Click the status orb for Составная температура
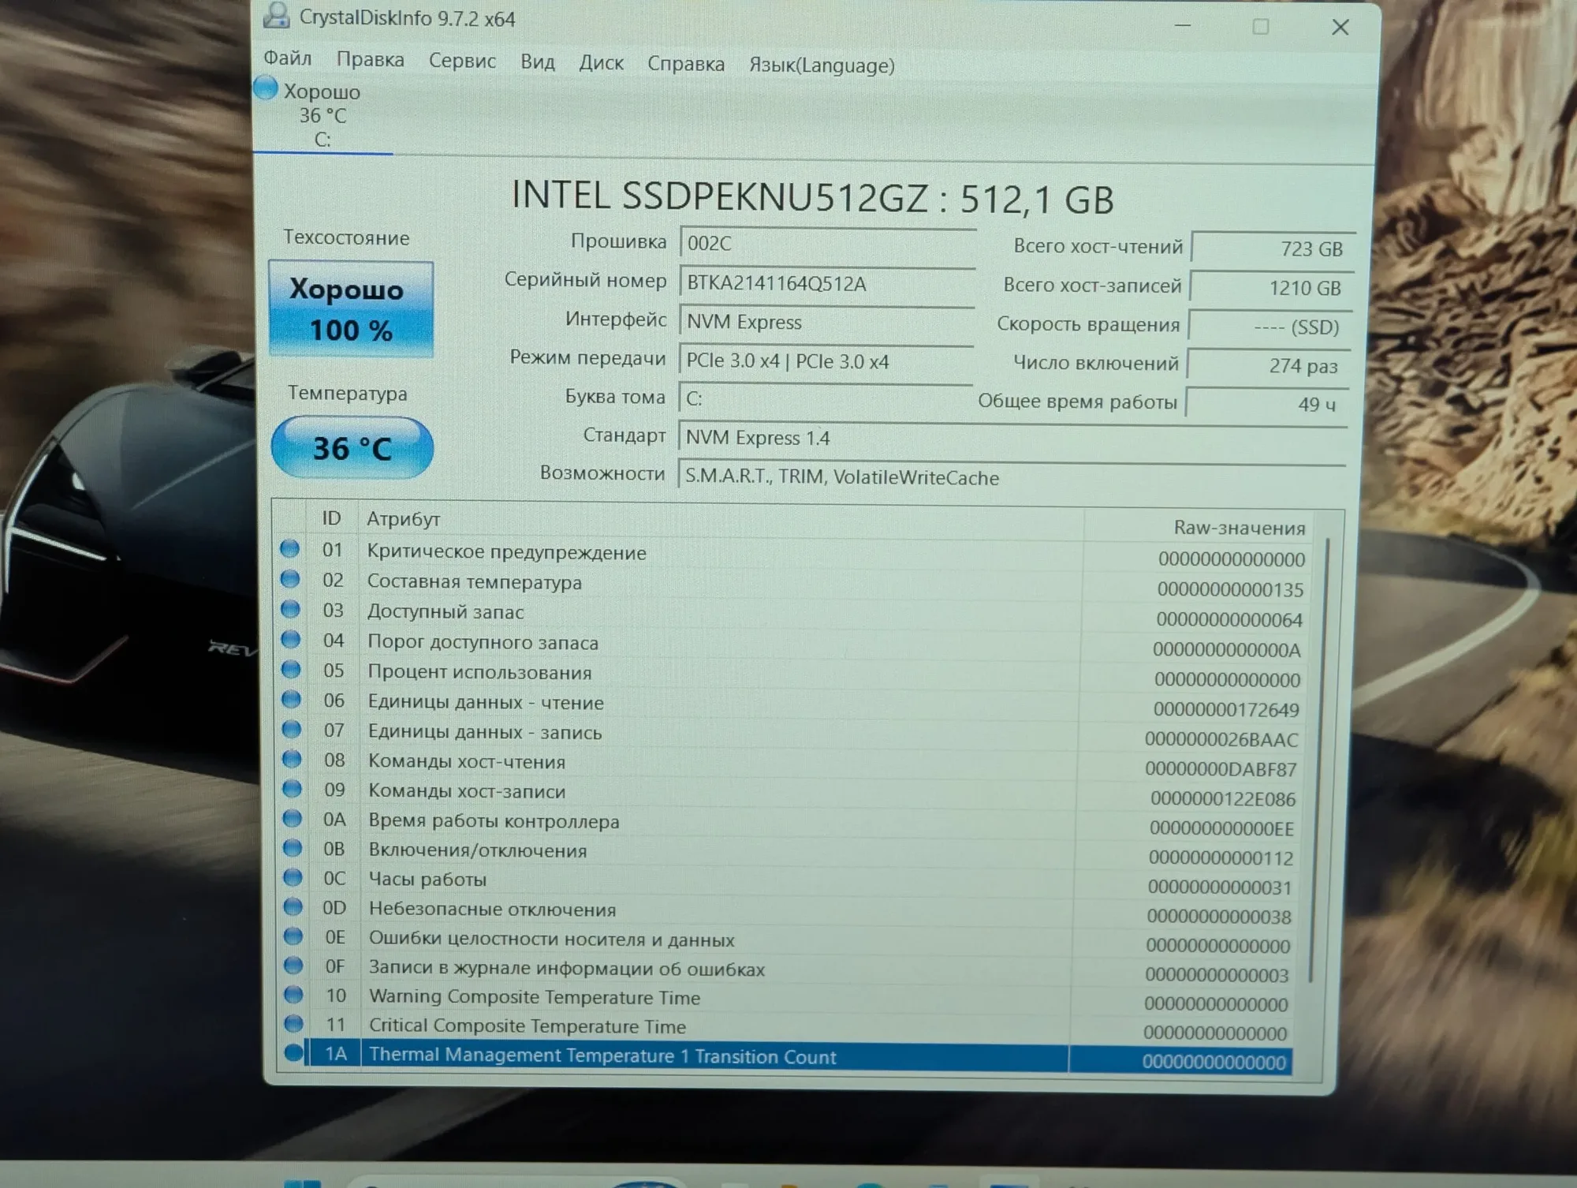Image resolution: width=1577 pixels, height=1188 pixels. point(290,579)
